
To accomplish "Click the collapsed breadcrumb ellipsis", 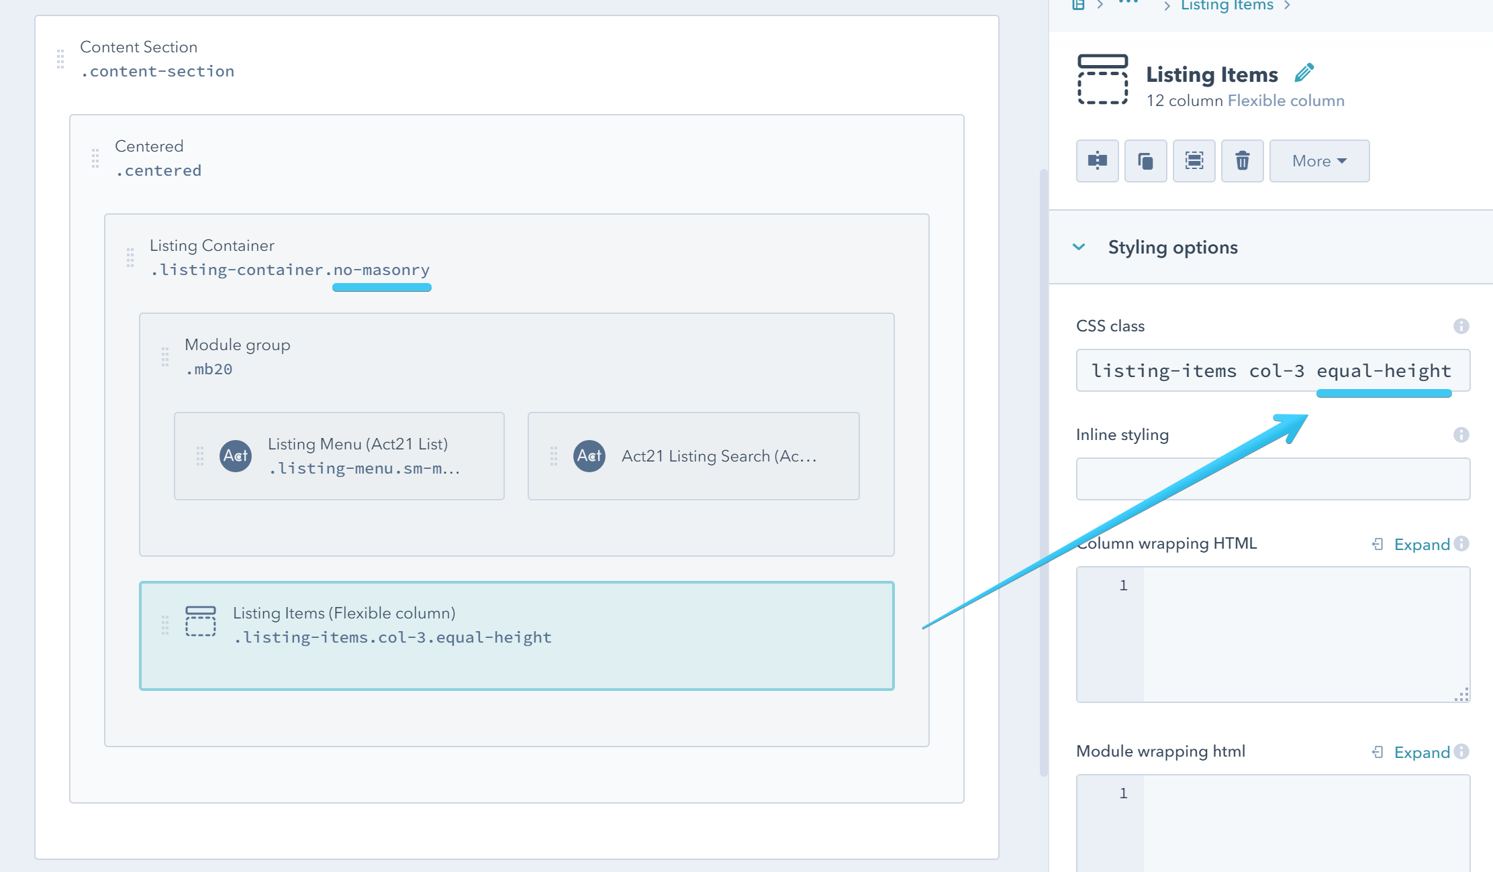I will coord(1128,3).
